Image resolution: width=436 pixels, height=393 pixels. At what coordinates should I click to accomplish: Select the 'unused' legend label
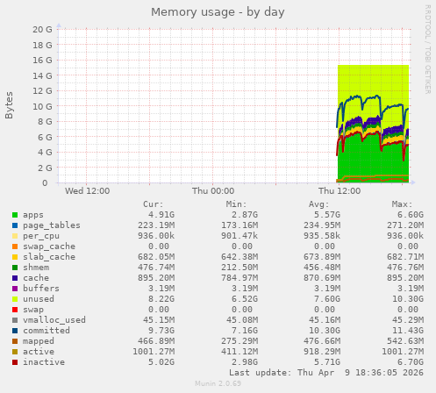pos(39,299)
